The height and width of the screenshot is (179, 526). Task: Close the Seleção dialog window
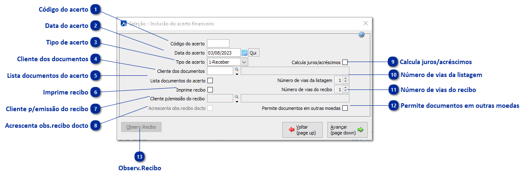pyautogui.click(x=366, y=24)
